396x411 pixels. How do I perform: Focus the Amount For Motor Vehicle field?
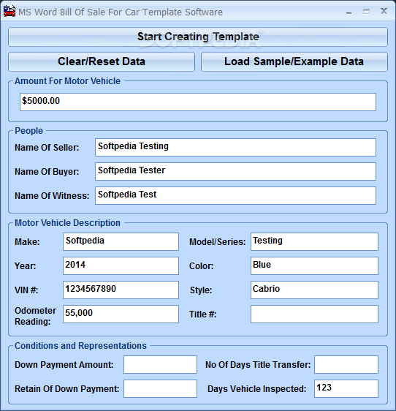tap(198, 102)
